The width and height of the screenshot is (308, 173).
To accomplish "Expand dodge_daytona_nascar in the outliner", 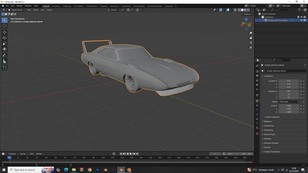I will (x=263, y=20).
